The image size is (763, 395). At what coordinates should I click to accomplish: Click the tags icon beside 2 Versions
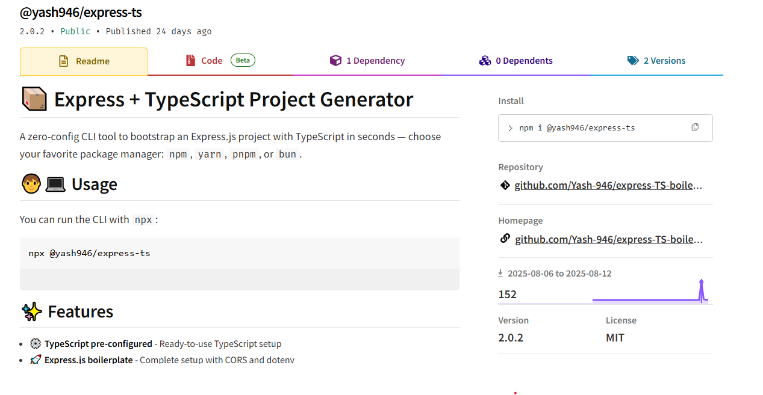click(632, 61)
